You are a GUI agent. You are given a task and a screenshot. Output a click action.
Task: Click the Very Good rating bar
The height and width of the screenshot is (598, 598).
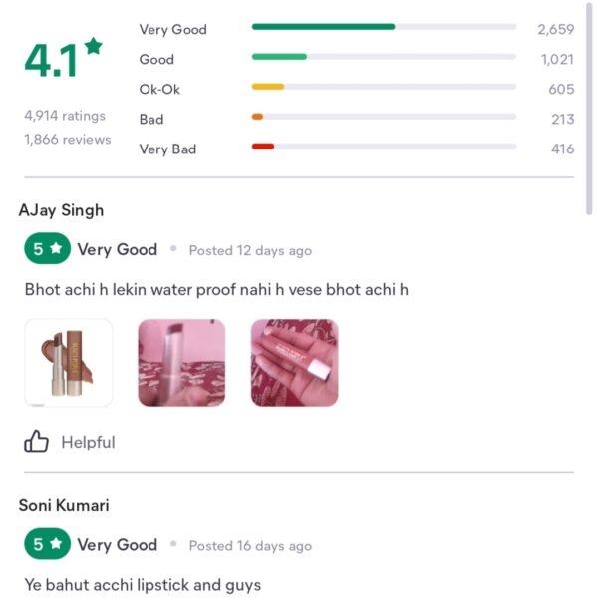[x=384, y=27]
